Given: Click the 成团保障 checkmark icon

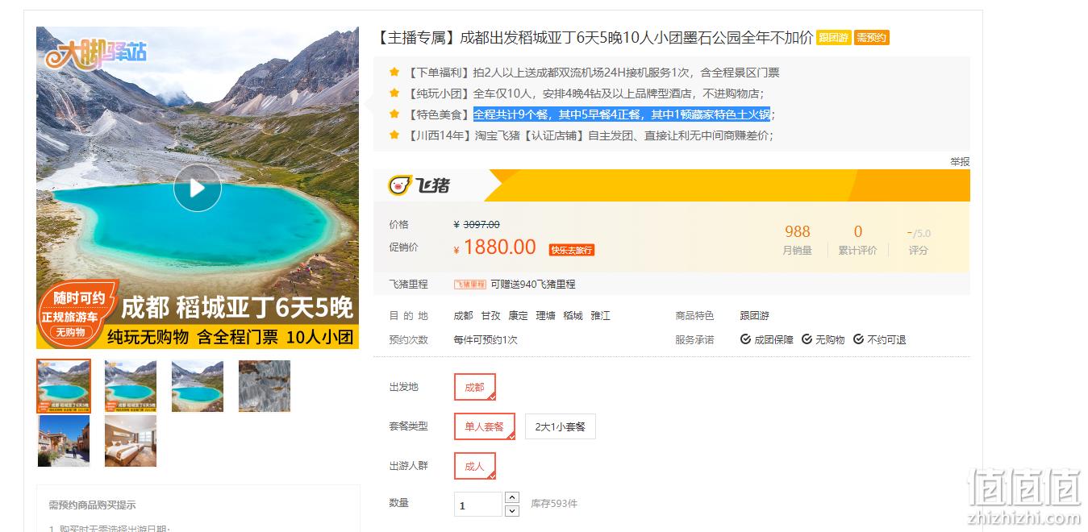Looking at the screenshot, I should tap(745, 339).
